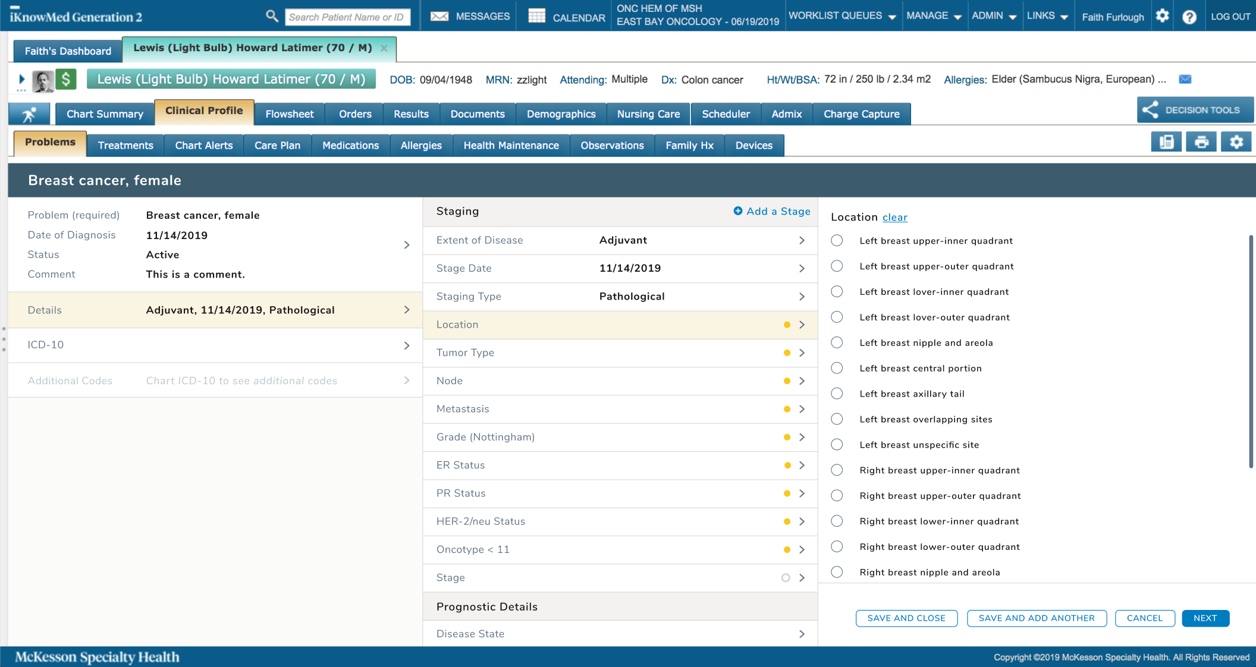Expand the ICD-10 row

(x=215, y=345)
